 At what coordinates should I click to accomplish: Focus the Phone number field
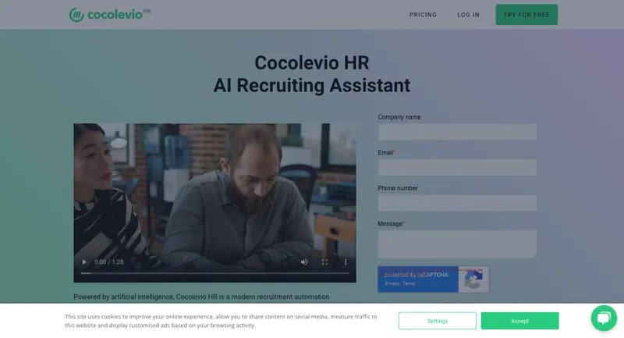coord(457,203)
